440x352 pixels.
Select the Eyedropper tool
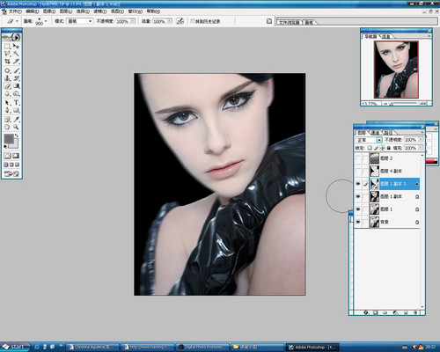tap(16, 119)
